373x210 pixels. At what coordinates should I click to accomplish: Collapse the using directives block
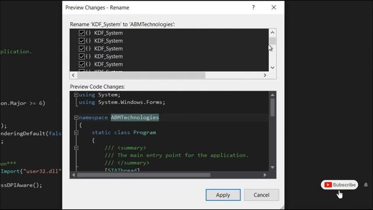(76, 94)
